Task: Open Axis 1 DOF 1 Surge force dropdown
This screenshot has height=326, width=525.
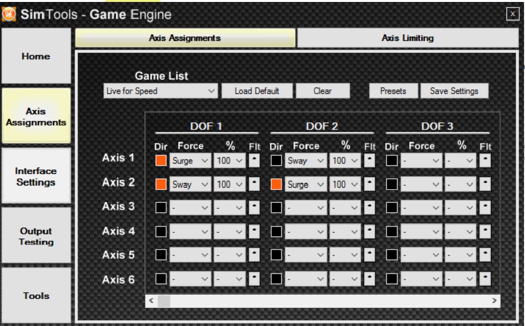Action: [x=190, y=161]
